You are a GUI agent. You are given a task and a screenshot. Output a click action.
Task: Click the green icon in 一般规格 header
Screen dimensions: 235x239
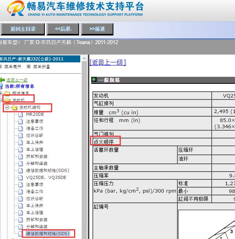pyautogui.click(x=94, y=80)
